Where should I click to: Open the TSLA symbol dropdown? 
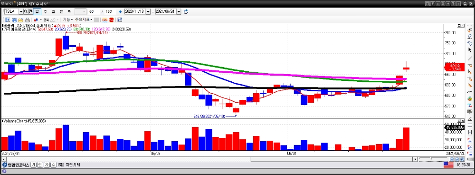[x=21, y=11]
